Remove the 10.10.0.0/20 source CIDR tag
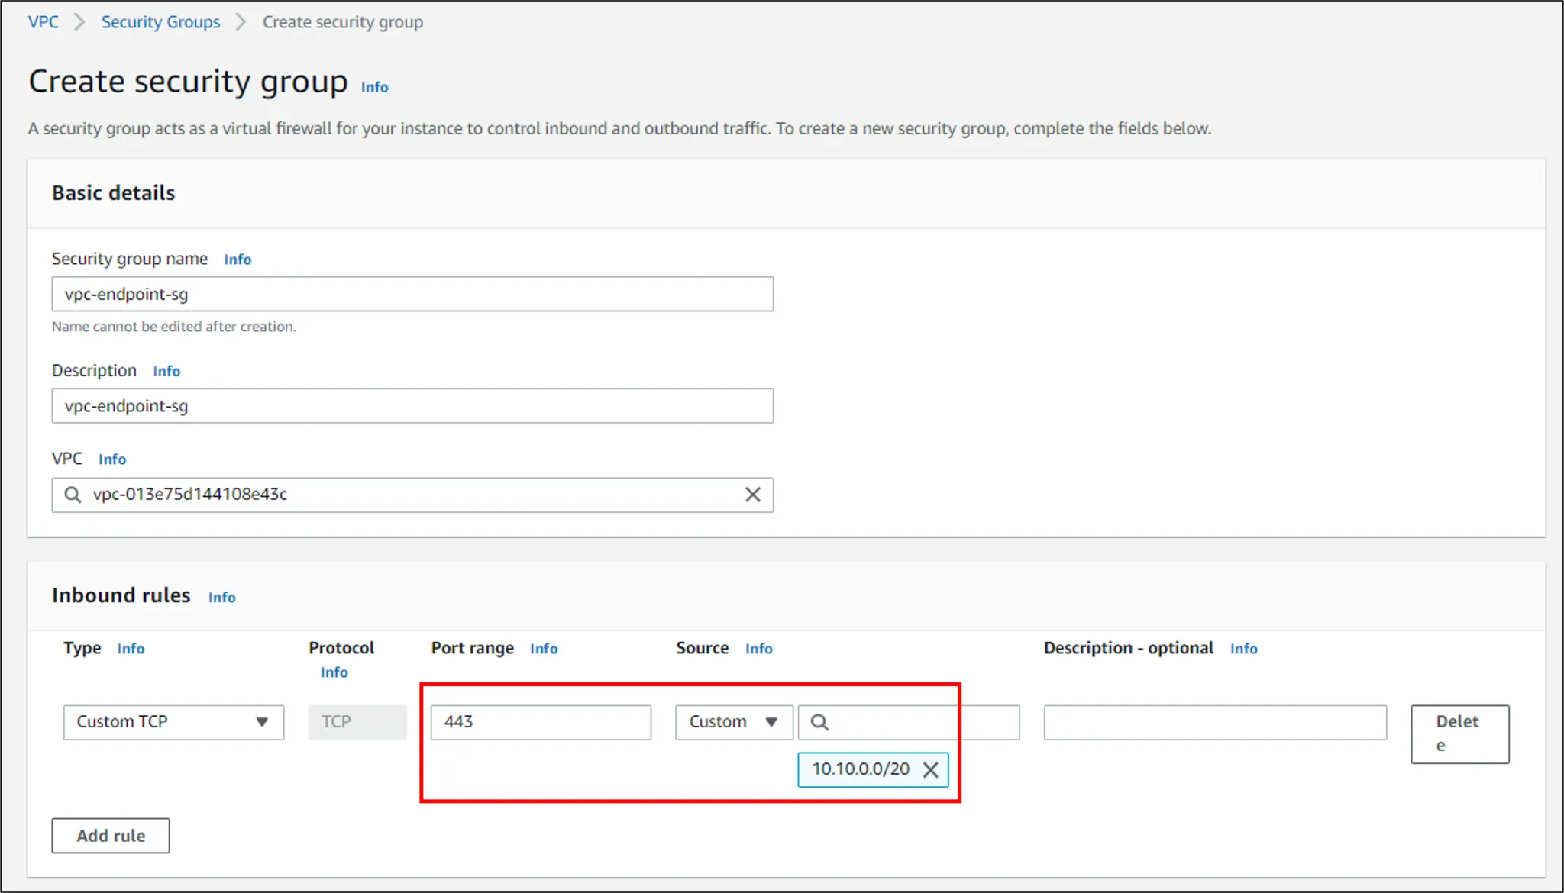 pos(930,769)
